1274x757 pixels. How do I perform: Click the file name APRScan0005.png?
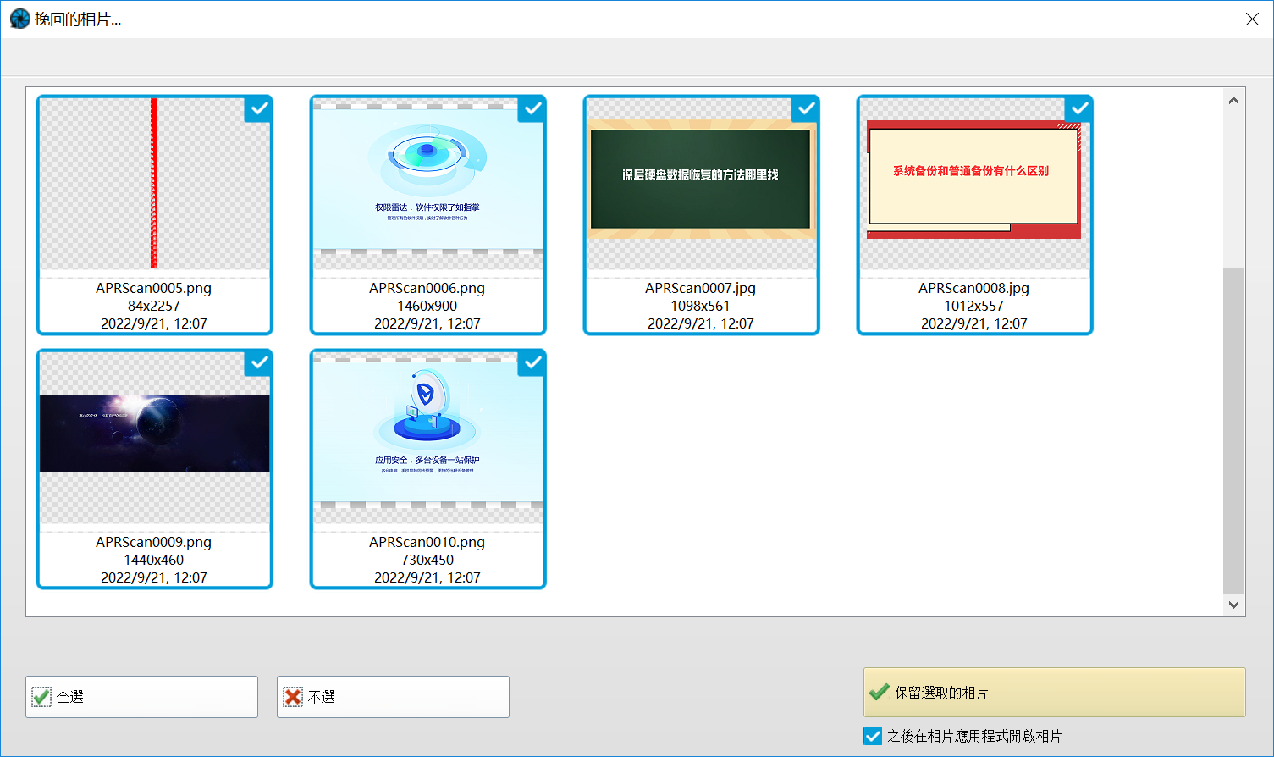[x=154, y=288]
